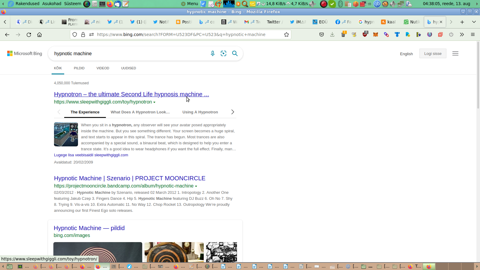Open the terminal launcher in top panel
This screenshot has height=270, width=480.
coord(102,4)
